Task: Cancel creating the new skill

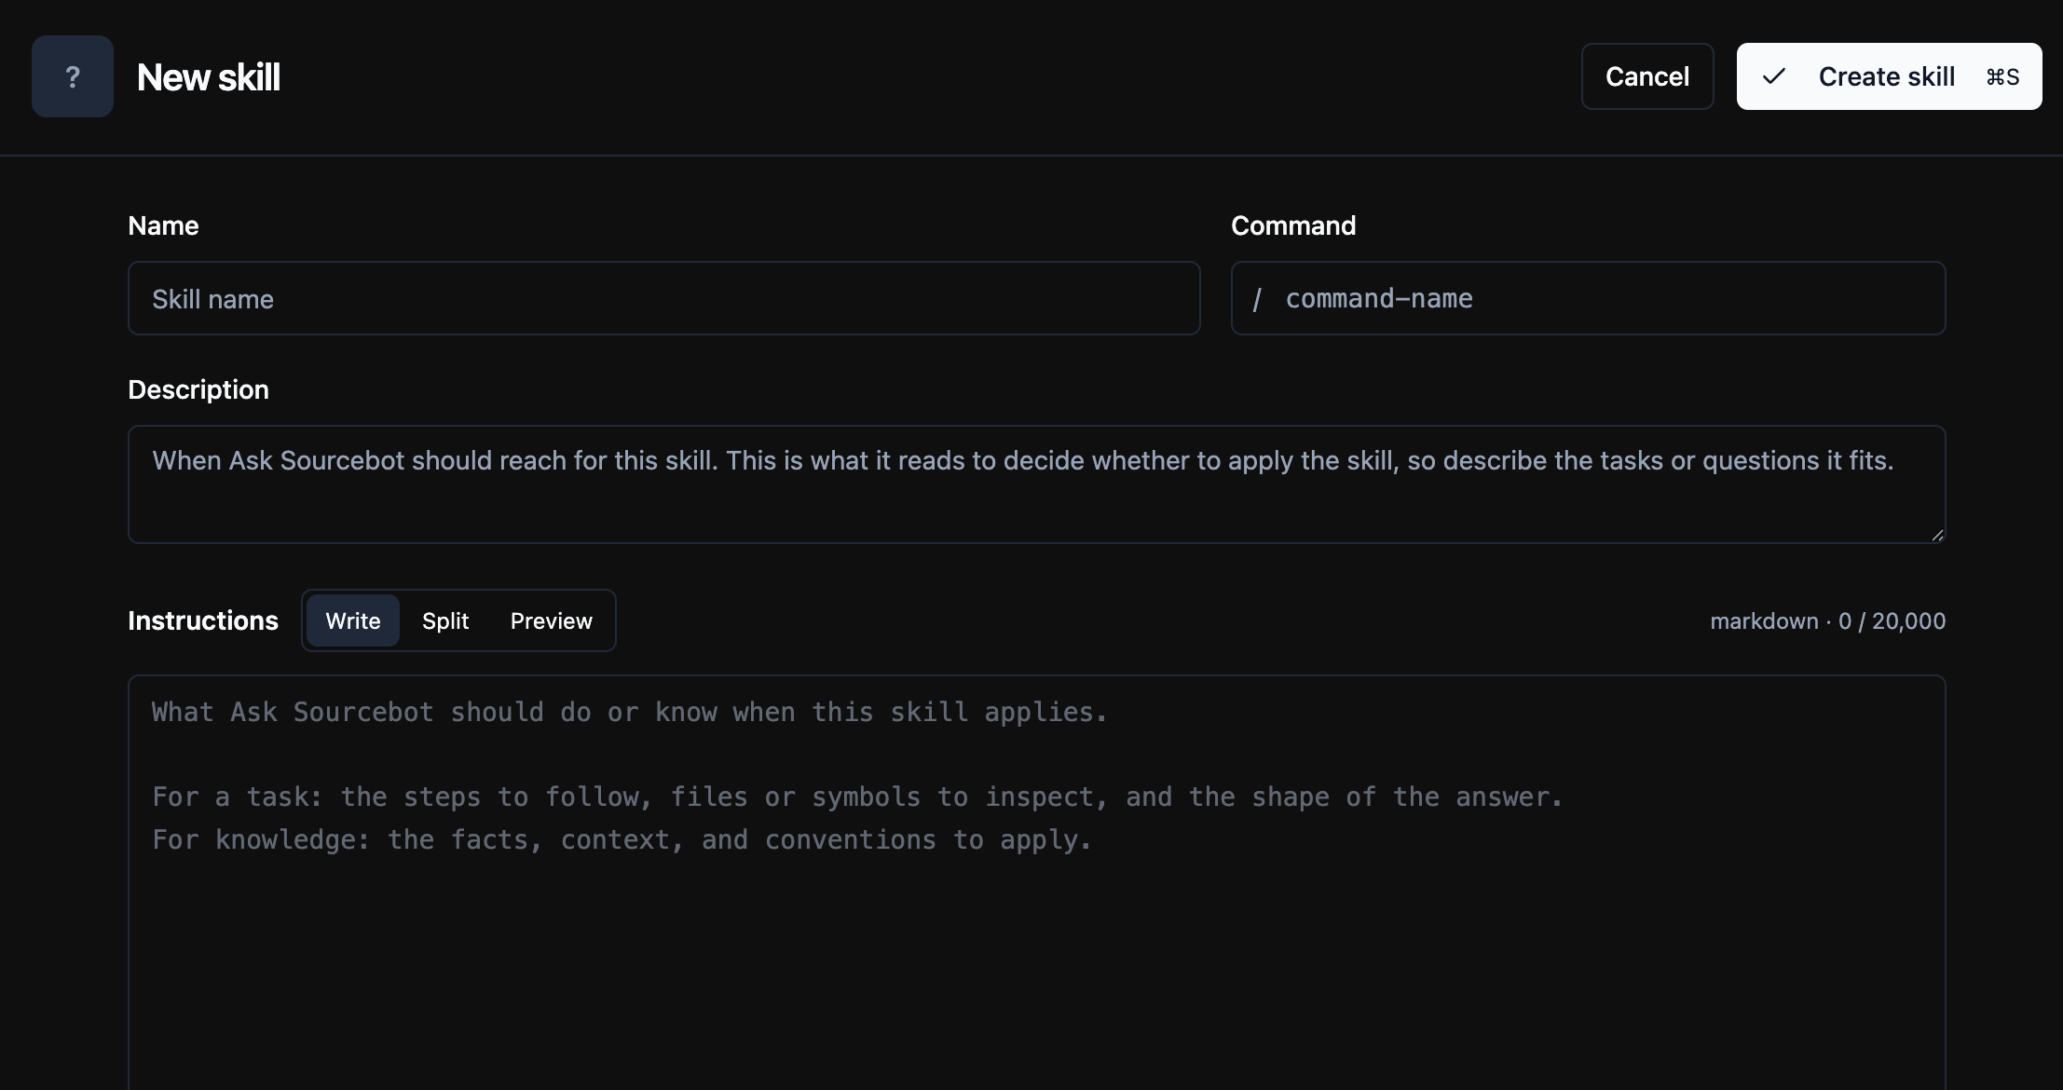Action: coord(1647,76)
